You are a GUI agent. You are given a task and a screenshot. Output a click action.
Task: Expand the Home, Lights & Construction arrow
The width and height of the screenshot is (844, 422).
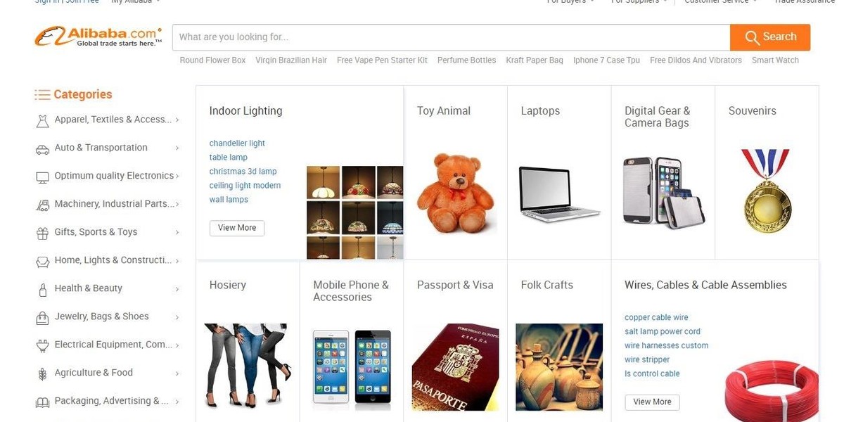177,261
